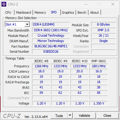Image resolution: width=120 pixels, height=120 pixels.
Task: Click the XMP-3602 voltage 1.350 V
Action: pyautogui.click(x=99, y=103)
